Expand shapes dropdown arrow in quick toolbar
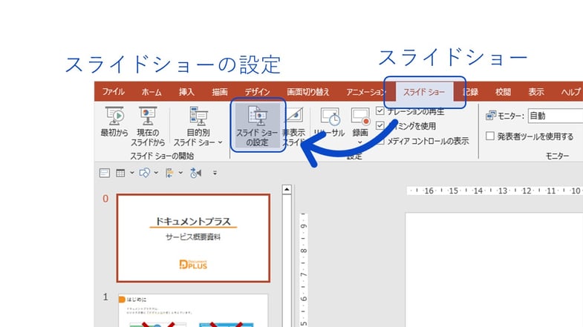The height and width of the screenshot is (327, 583). click(x=156, y=173)
